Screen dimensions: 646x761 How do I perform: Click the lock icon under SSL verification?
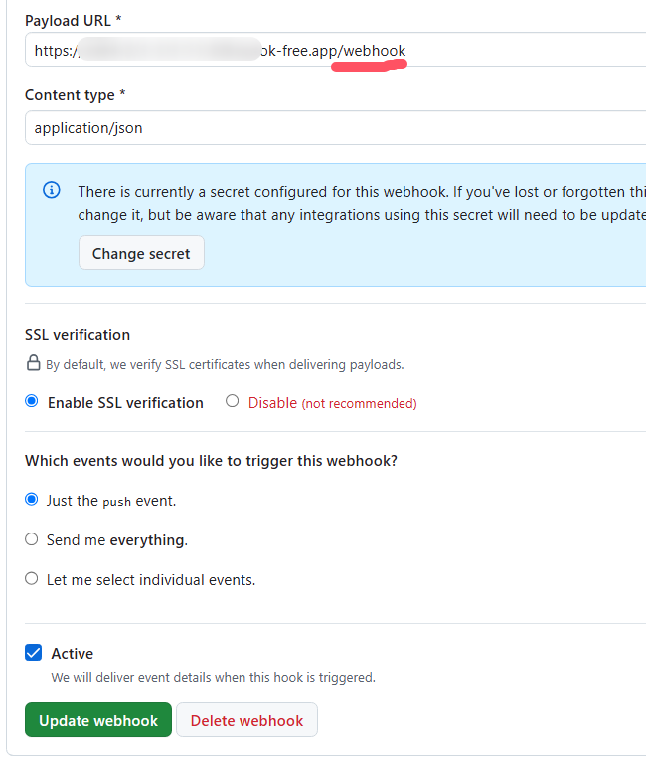33,363
